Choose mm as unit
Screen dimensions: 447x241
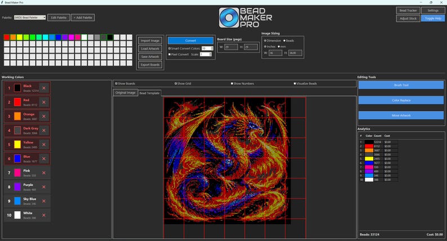click(279, 47)
